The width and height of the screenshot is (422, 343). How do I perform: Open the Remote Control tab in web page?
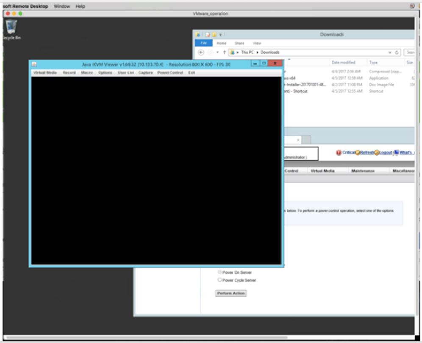tap(292, 171)
